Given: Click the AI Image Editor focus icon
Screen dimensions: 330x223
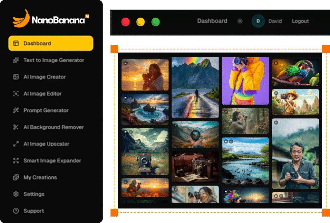Looking at the screenshot, I should point(16,94).
